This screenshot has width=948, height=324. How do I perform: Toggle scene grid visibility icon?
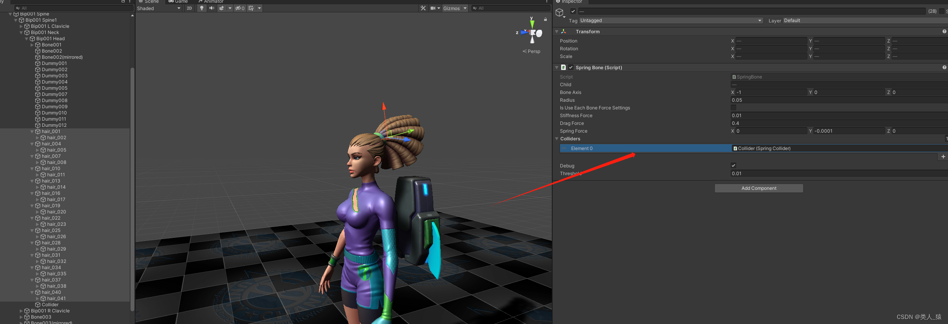click(x=251, y=8)
